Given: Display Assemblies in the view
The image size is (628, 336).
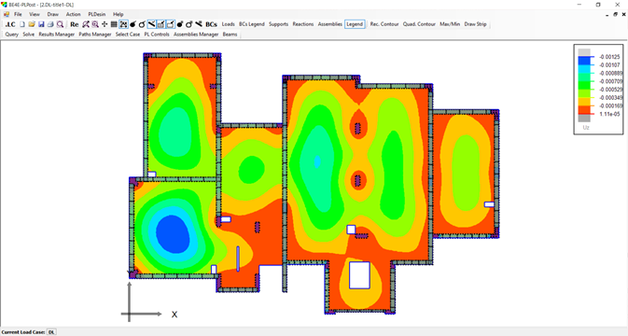Looking at the screenshot, I should (x=330, y=24).
